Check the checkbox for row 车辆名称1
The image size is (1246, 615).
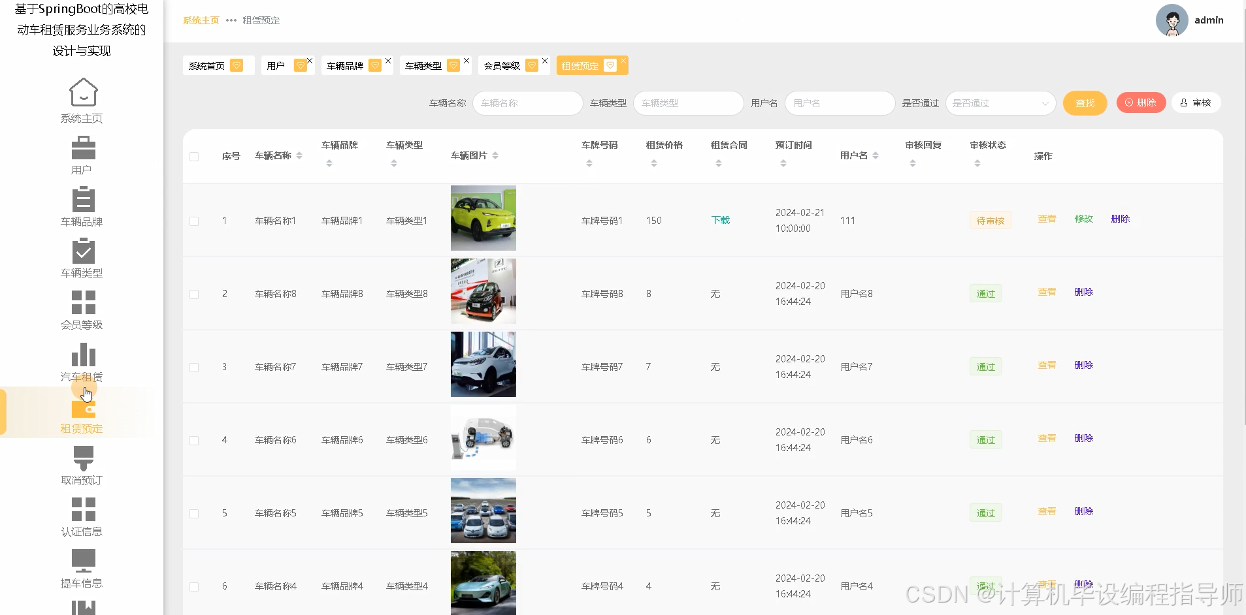pyautogui.click(x=194, y=221)
